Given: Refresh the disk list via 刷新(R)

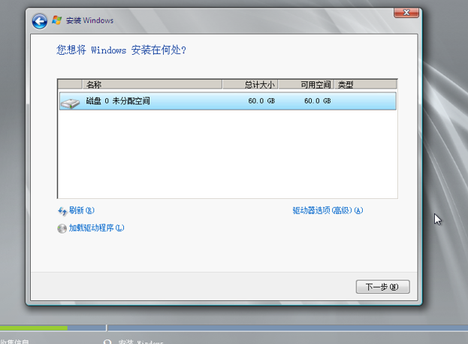Looking at the screenshot, I should click(81, 210).
